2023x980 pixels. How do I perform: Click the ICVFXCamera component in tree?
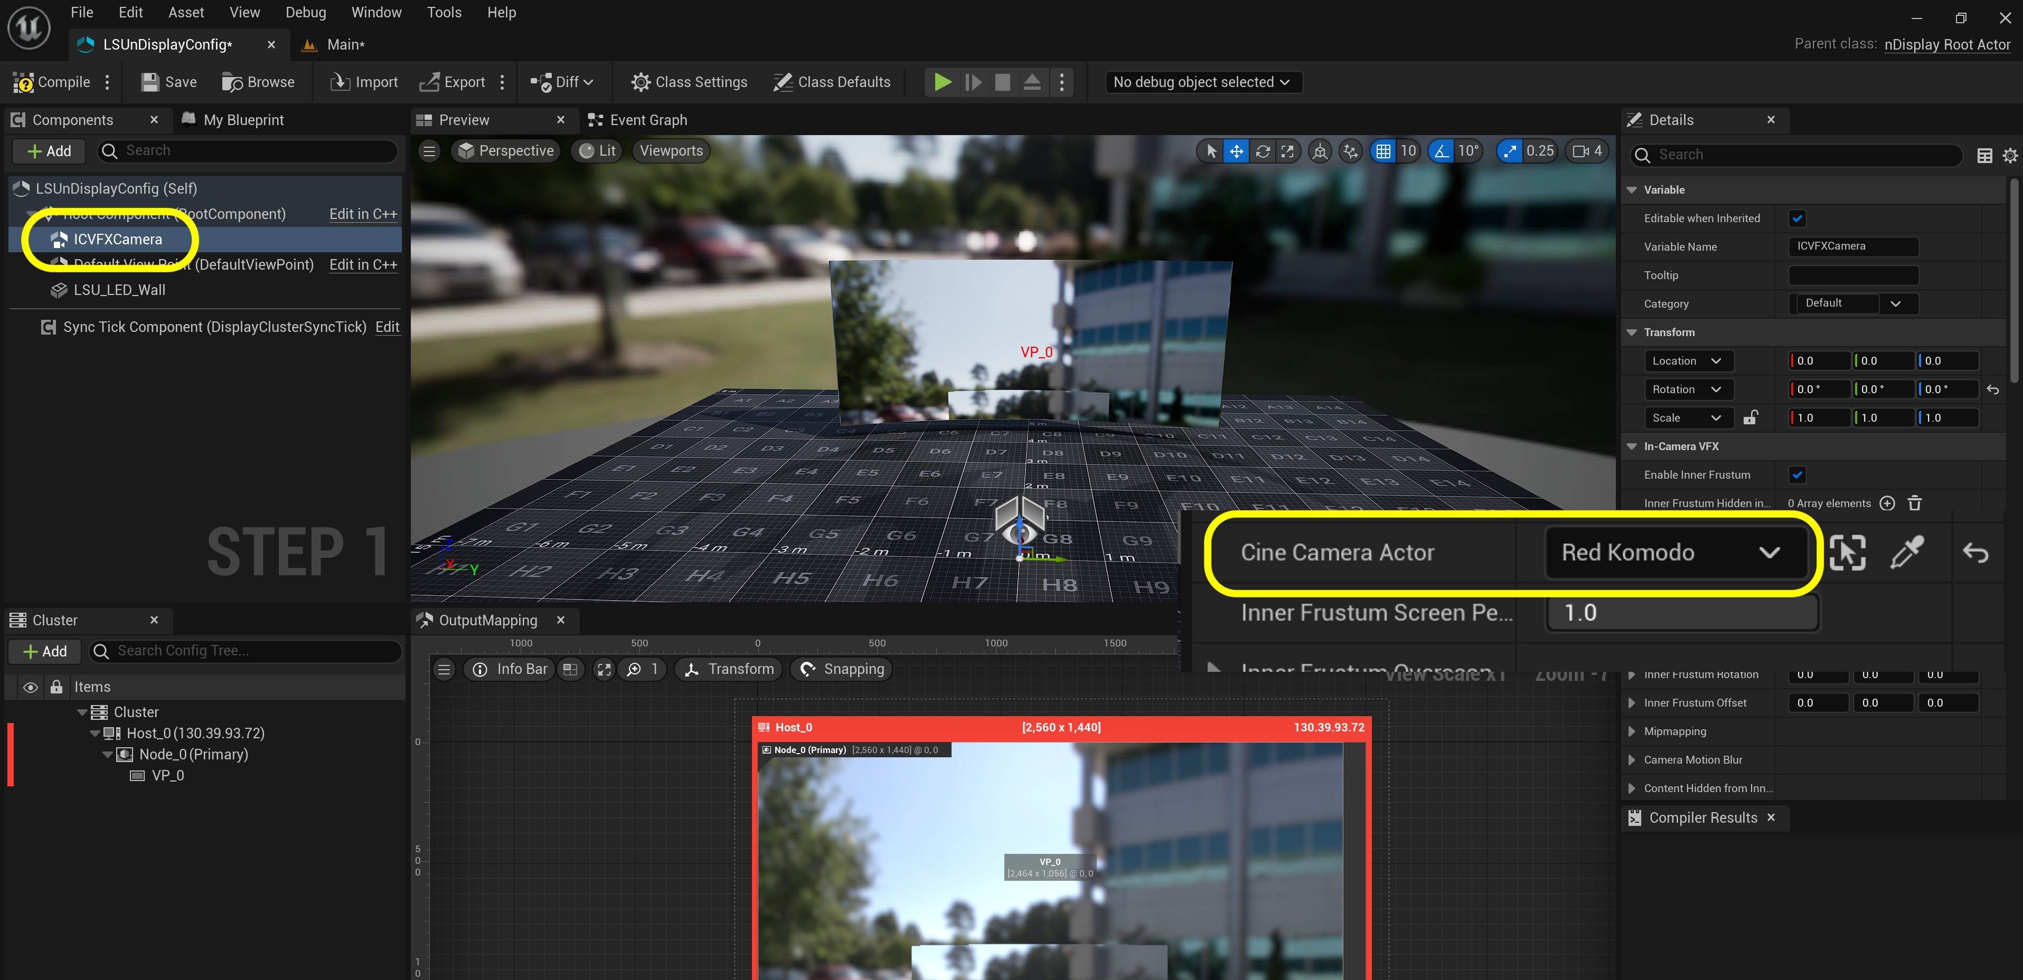(116, 239)
